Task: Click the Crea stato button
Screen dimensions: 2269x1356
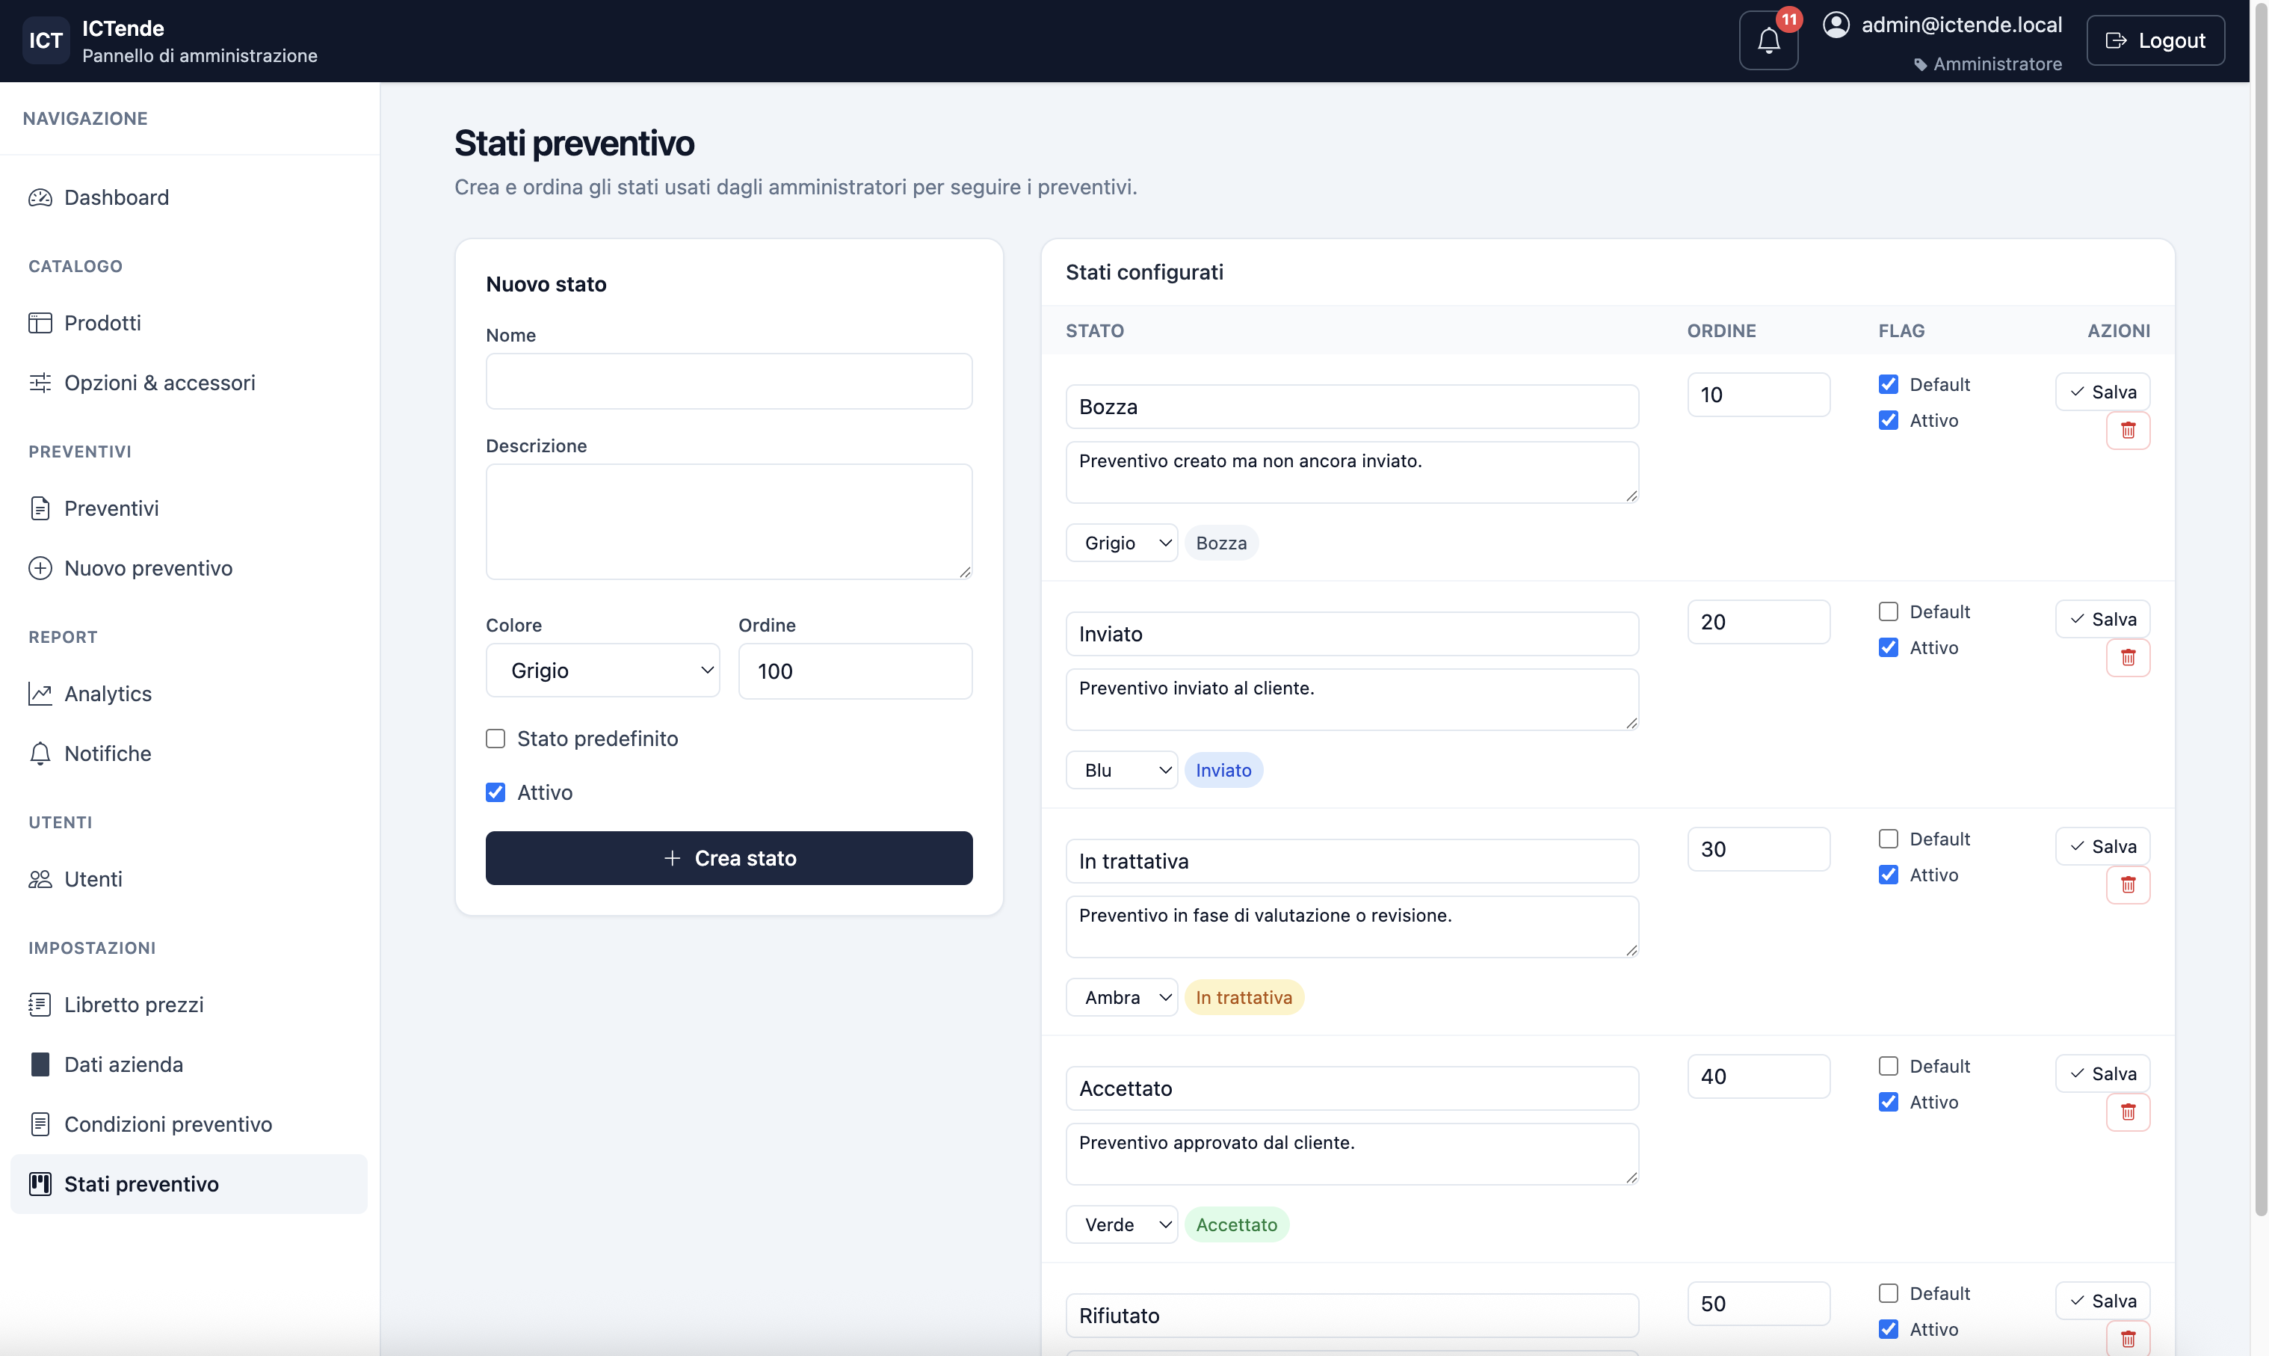Action: click(729, 858)
